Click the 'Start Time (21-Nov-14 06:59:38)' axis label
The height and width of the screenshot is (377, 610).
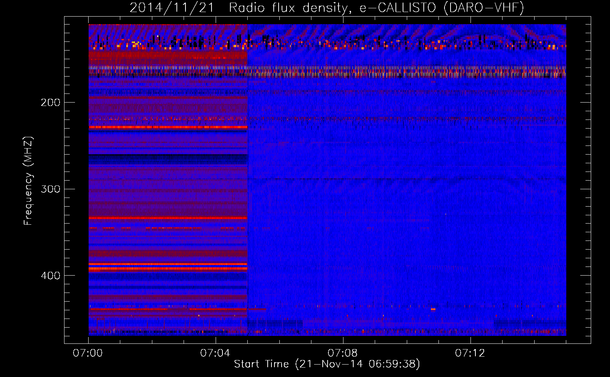[x=327, y=364]
